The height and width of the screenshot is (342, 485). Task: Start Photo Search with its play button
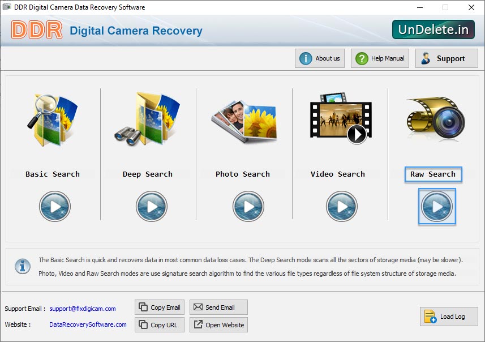click(x=248, y=206)
